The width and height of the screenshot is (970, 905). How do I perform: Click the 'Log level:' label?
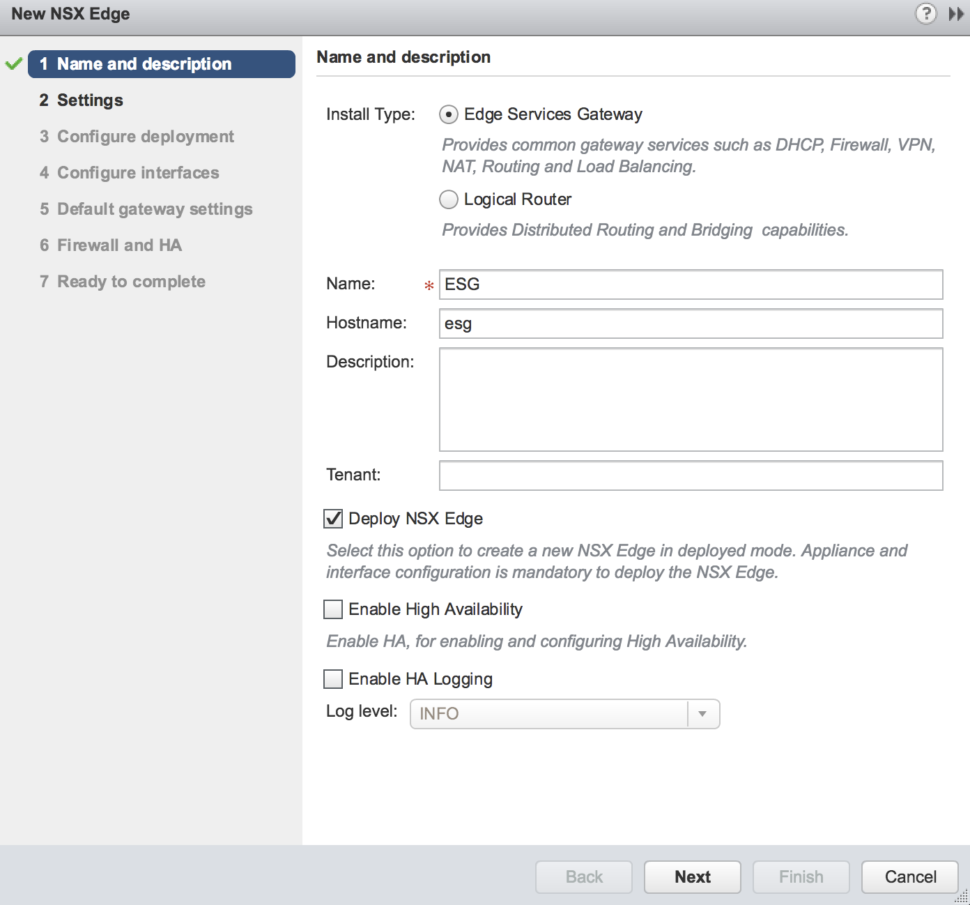362,711
